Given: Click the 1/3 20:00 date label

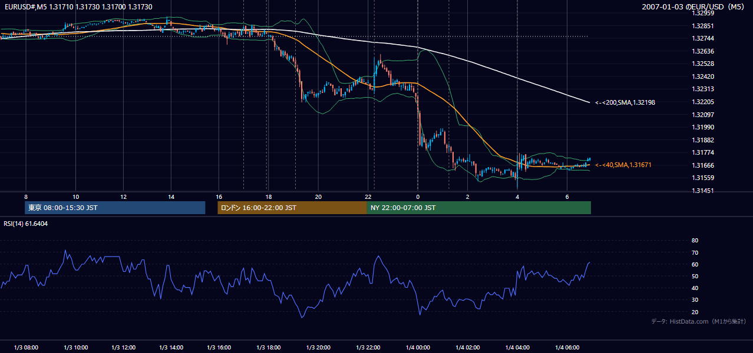Looking at the screenshot, I should 318,348.
